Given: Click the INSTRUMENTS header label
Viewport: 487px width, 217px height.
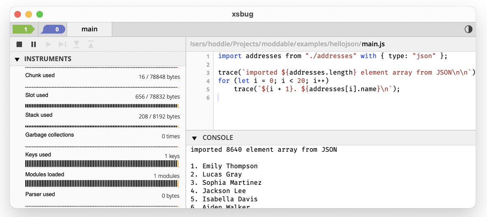Looking at the screenshot, I should point(48,59).
